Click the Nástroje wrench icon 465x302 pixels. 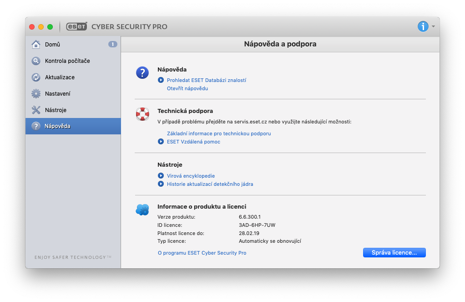click(x=36, y=110)
